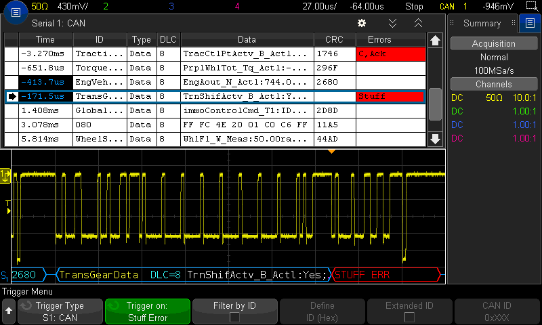Click channel 2 green DC coupling label

click(457, 111)
